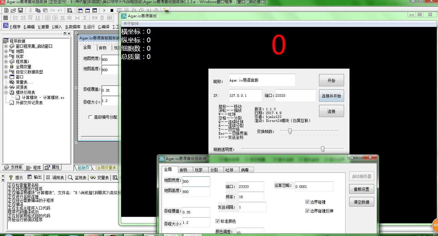Click the Paste clipboard icon
The height and width of the screenshot is (236, 438).
click(45, 10)
